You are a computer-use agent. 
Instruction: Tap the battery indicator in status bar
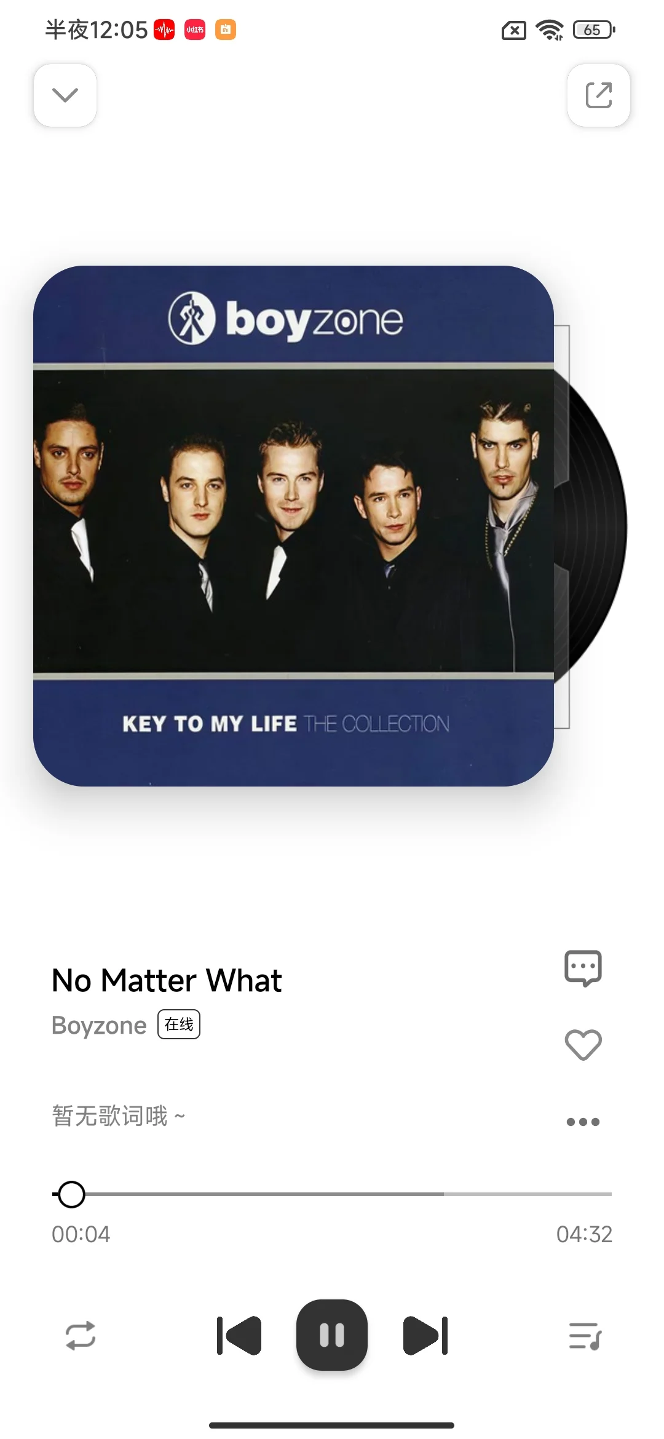[594, 30]
